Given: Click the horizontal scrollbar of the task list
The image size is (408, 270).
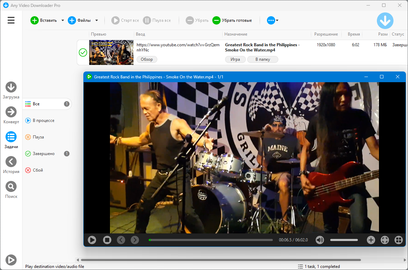Looking at the screenshot, I should [221, 260].
